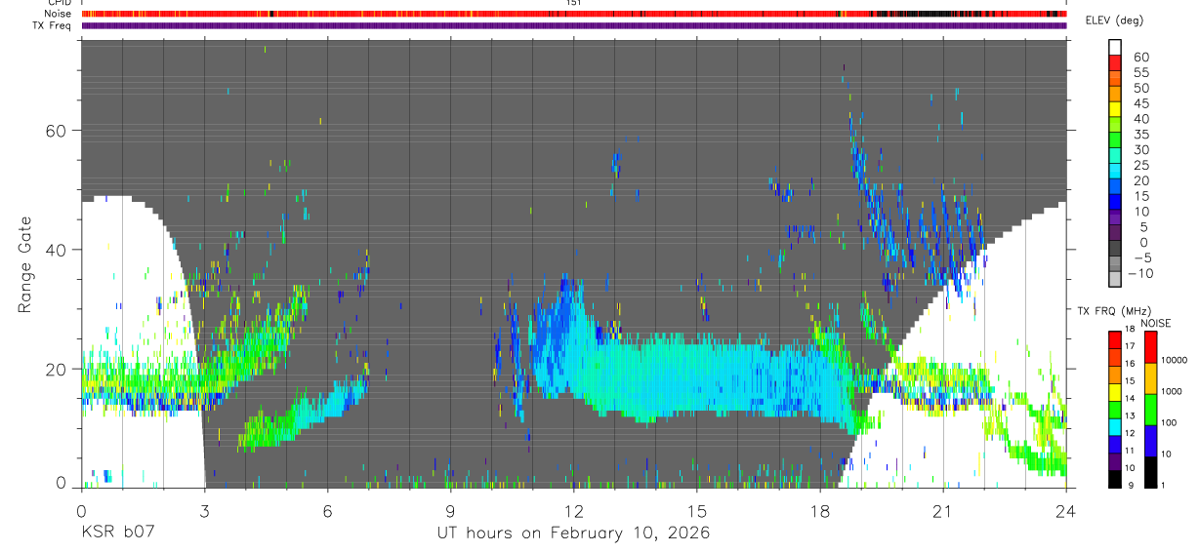This screenshot has height=553, width=1199.
Task: Click the '9' tick on the UT hours axis
Action: point(450,510)
